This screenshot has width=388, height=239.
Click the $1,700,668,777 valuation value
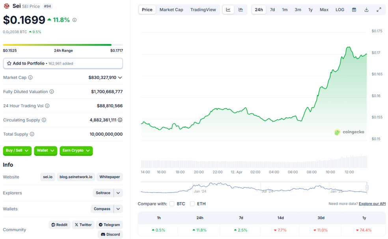107,91
